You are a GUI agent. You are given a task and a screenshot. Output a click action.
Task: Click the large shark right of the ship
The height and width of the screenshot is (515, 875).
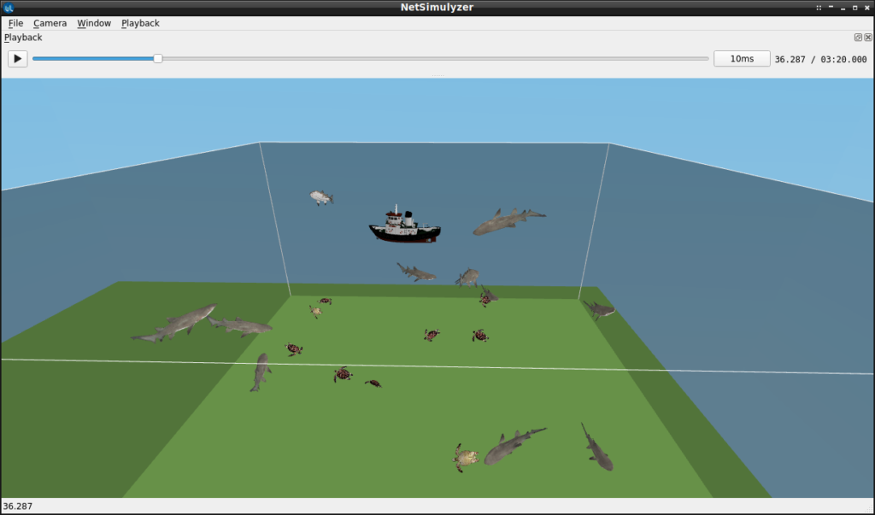pos(508,221)
